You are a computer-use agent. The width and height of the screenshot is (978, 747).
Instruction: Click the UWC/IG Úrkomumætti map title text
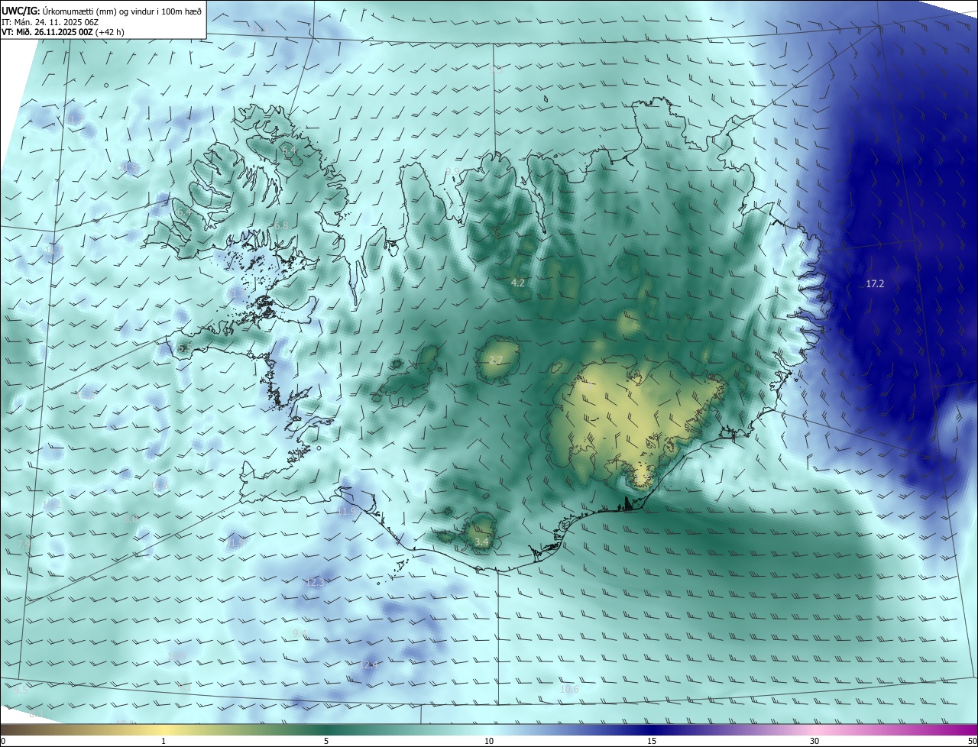102,11
